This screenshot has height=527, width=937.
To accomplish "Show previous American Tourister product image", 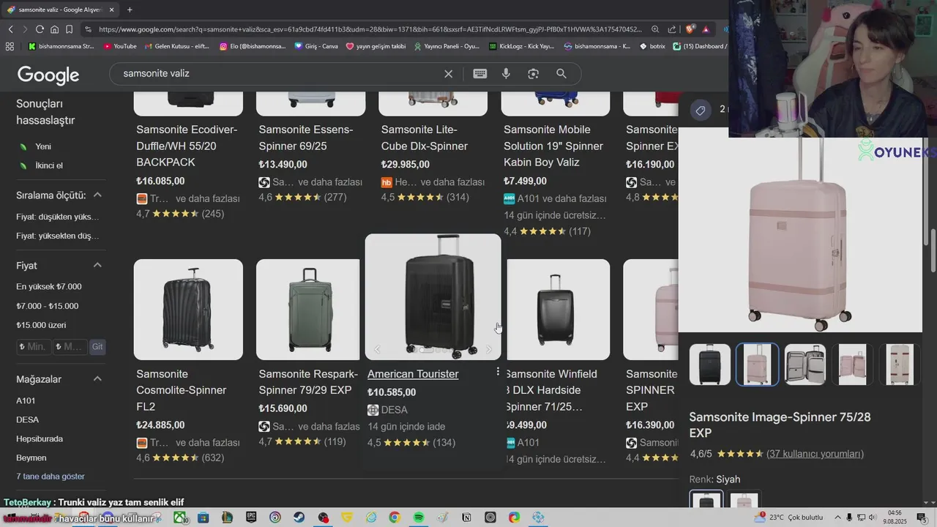I will pyautogui.click(x=377, y=349).
